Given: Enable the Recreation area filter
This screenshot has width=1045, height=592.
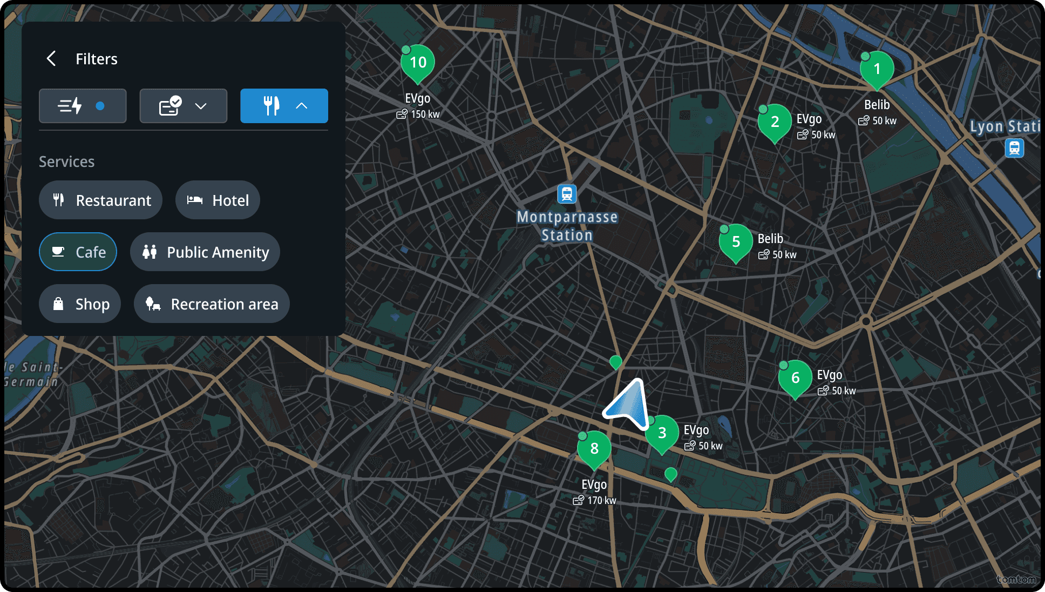Looking at the screenshot, I should 212,304.
